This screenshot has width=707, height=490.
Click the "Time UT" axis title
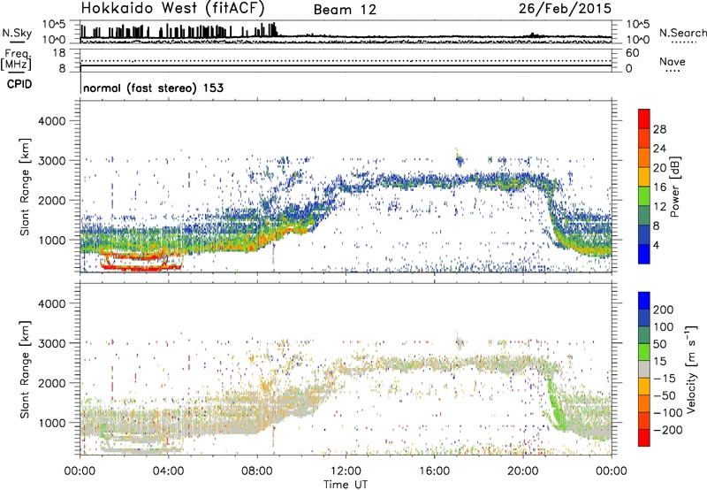[x=346, y=485]
